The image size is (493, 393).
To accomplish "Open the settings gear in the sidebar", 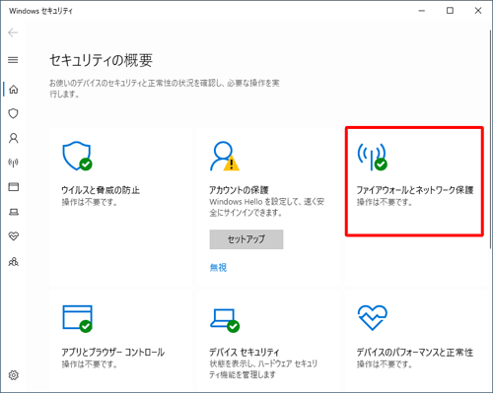I will [x=14, y=375].
